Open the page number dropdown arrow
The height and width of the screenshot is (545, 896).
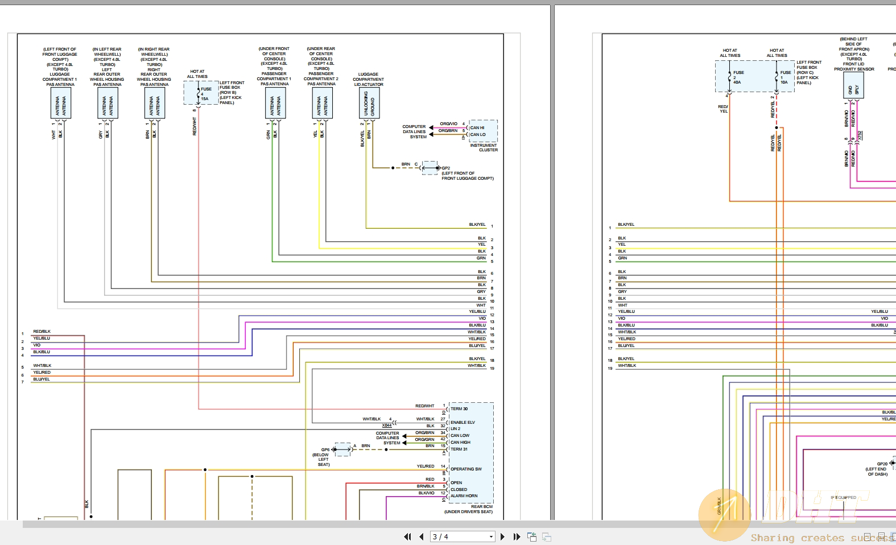[x=491, y=536]
